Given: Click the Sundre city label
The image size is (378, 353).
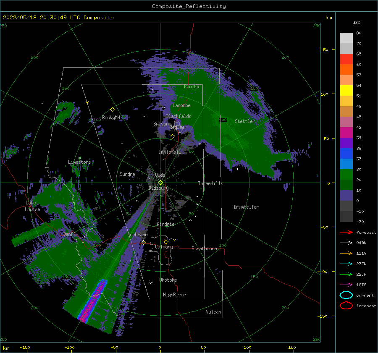Looking at the screenshot, I should [127, 174].
